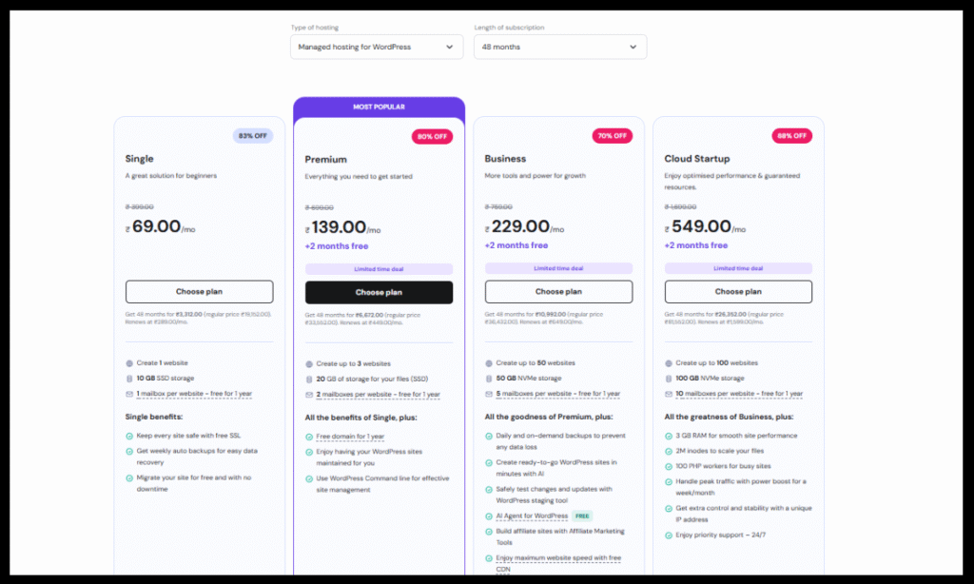
Task: Choose the Cloud Startup plan button
Action: 738,292
